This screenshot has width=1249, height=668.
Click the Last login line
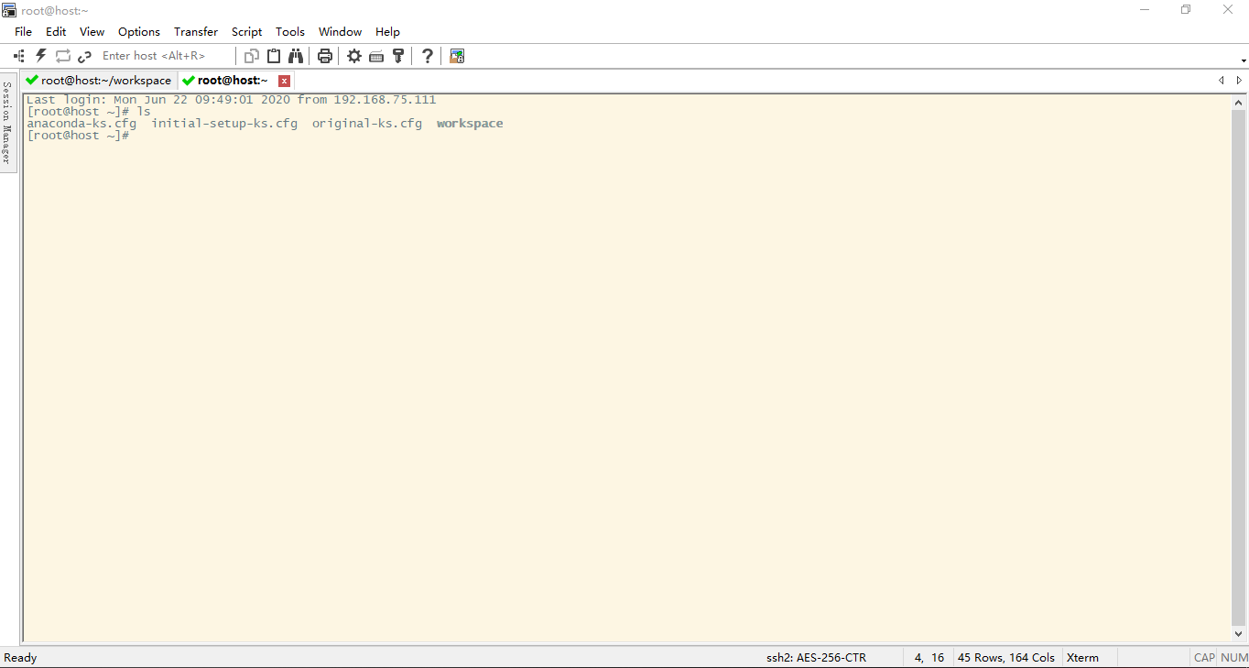pyautogui.click(x=232, y=100)
